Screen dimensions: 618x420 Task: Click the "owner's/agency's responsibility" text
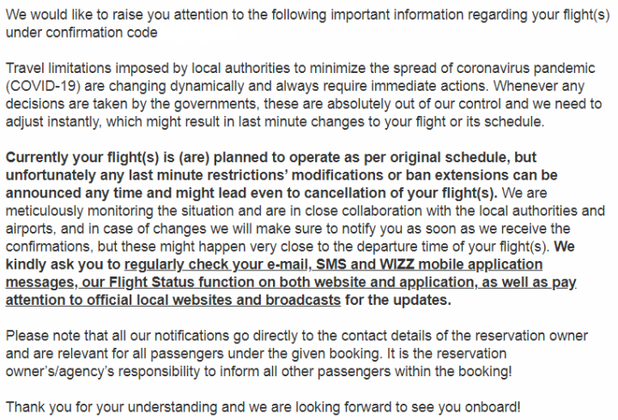click(104, 369)
